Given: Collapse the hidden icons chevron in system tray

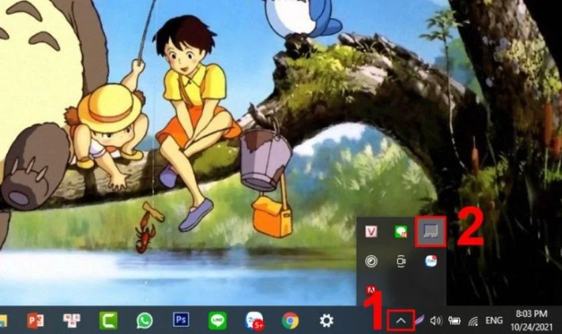Looking at the screenshot, I should pos(401,321).
